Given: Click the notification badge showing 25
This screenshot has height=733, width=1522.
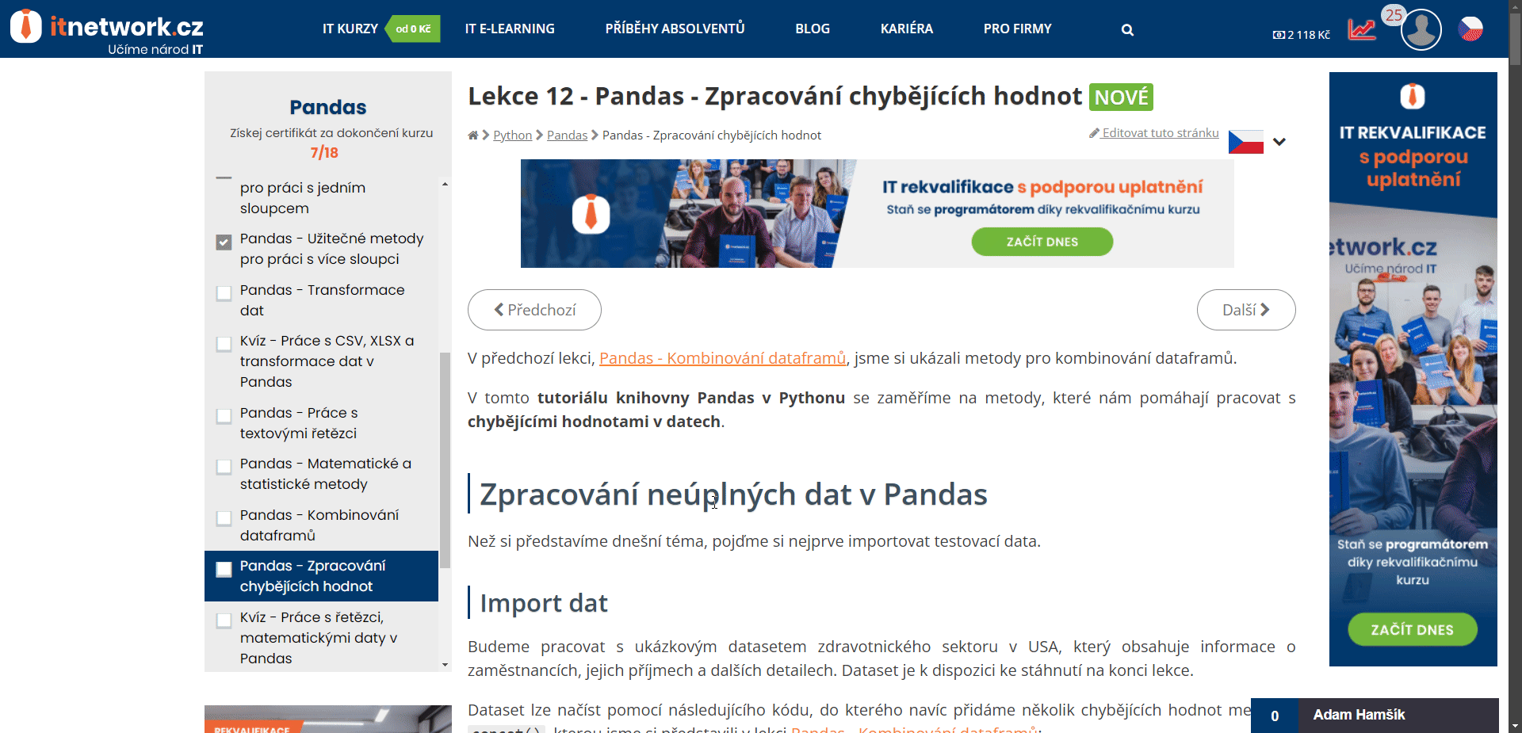Looking at the screenshot, I should 1394,16.
